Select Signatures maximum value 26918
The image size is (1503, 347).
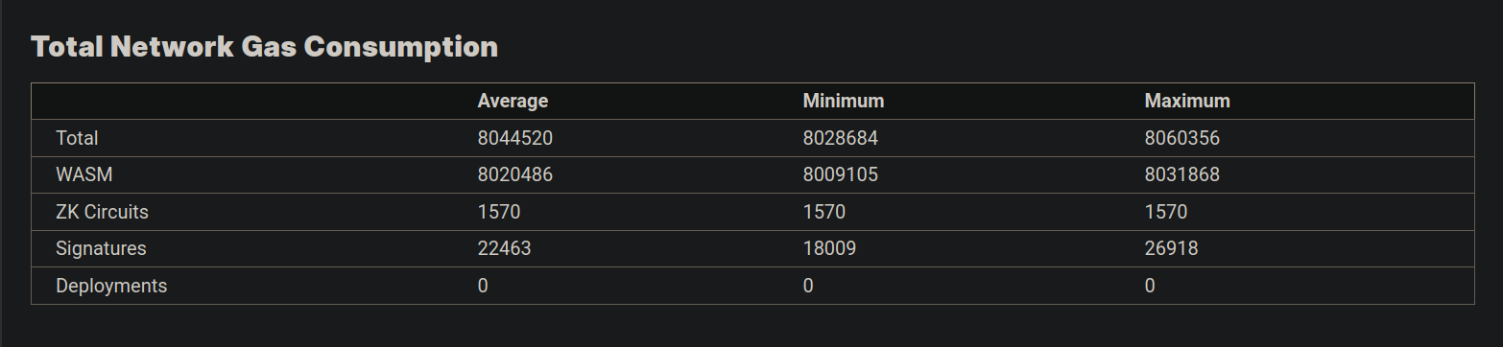1171,248
